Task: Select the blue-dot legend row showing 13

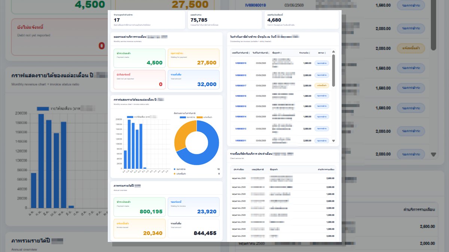Action: [196, 169]
